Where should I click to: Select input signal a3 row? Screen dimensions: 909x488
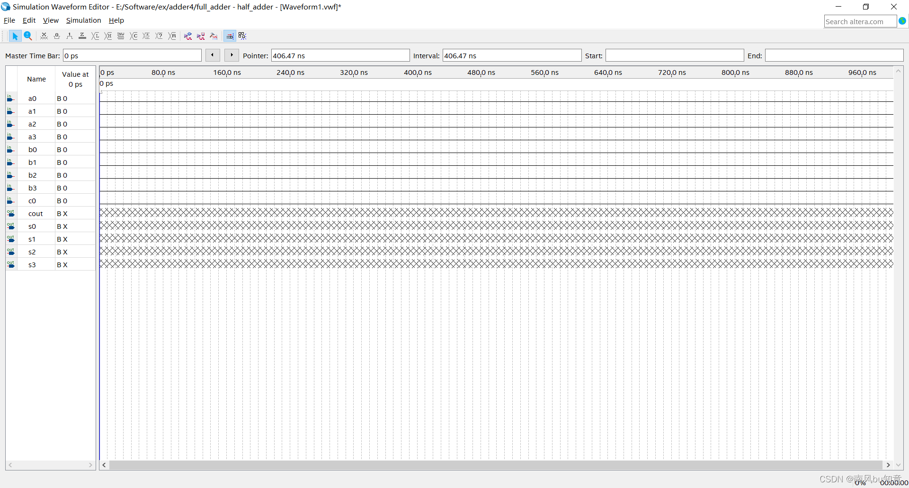[x=51, y=137]
